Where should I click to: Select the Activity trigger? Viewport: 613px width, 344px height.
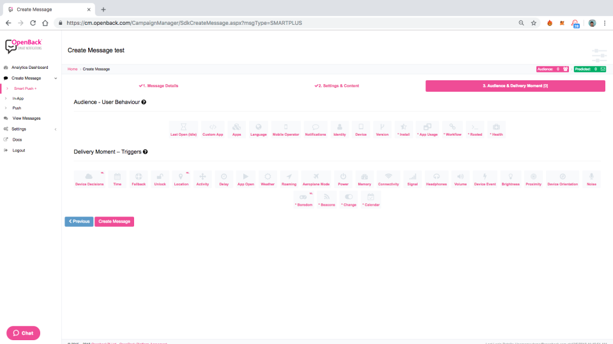coord(202,179)
